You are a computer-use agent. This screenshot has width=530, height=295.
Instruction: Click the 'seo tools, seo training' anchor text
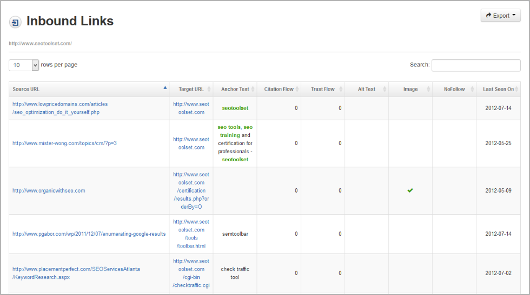235,131
